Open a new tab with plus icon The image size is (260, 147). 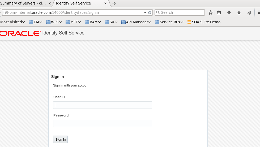pyautogui.click(x=114, y=3)
